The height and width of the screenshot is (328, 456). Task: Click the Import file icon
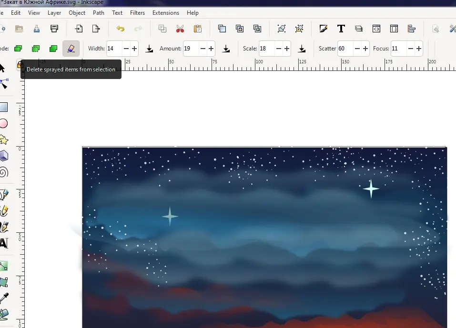point(79,29)
